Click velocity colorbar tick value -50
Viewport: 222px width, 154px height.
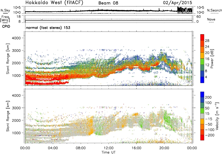pos(209,124)
